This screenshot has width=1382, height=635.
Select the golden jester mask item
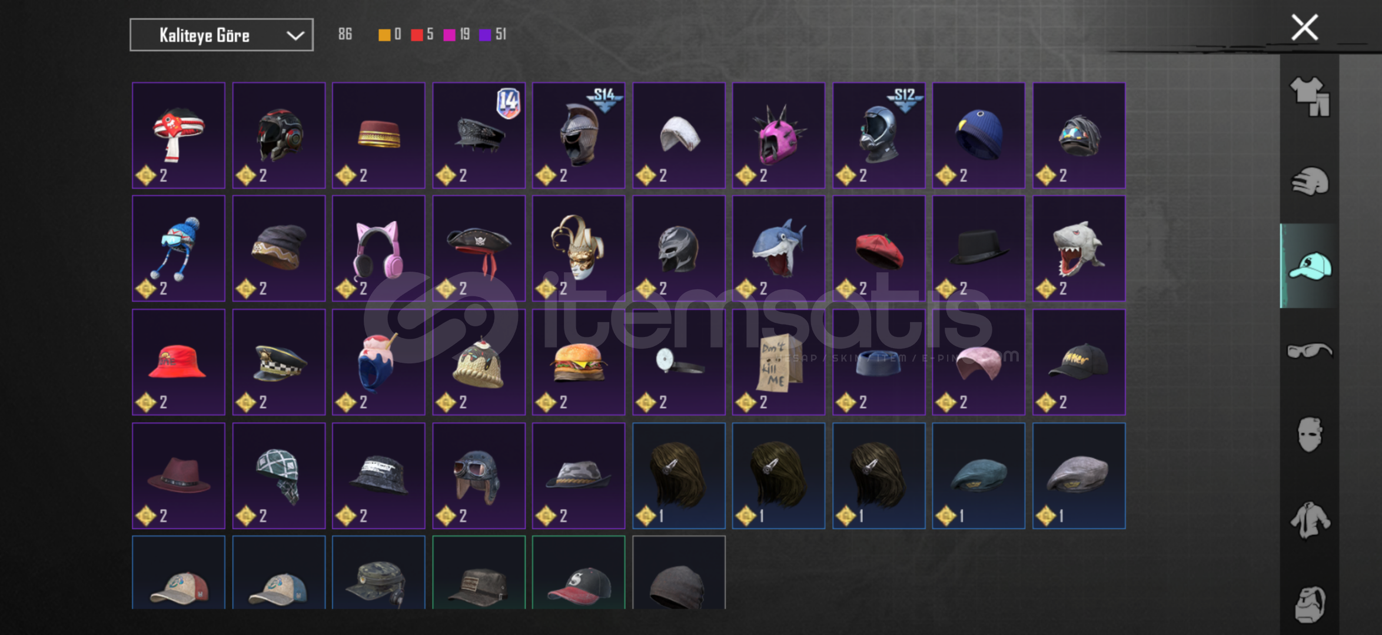pos(579,249)
